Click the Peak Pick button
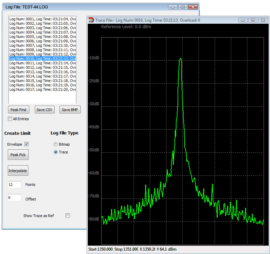The height and width of the screenshot is (254, 270). (x=18, y=155)
